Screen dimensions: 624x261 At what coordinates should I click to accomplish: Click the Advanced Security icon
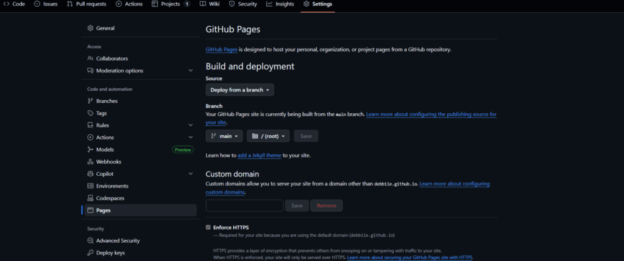[90, 241]
